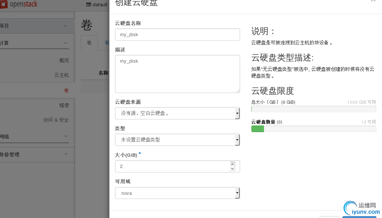Click the 大小(GiB) size input field
This screenshot has height=218, width=382.
(x=172, y=166)
